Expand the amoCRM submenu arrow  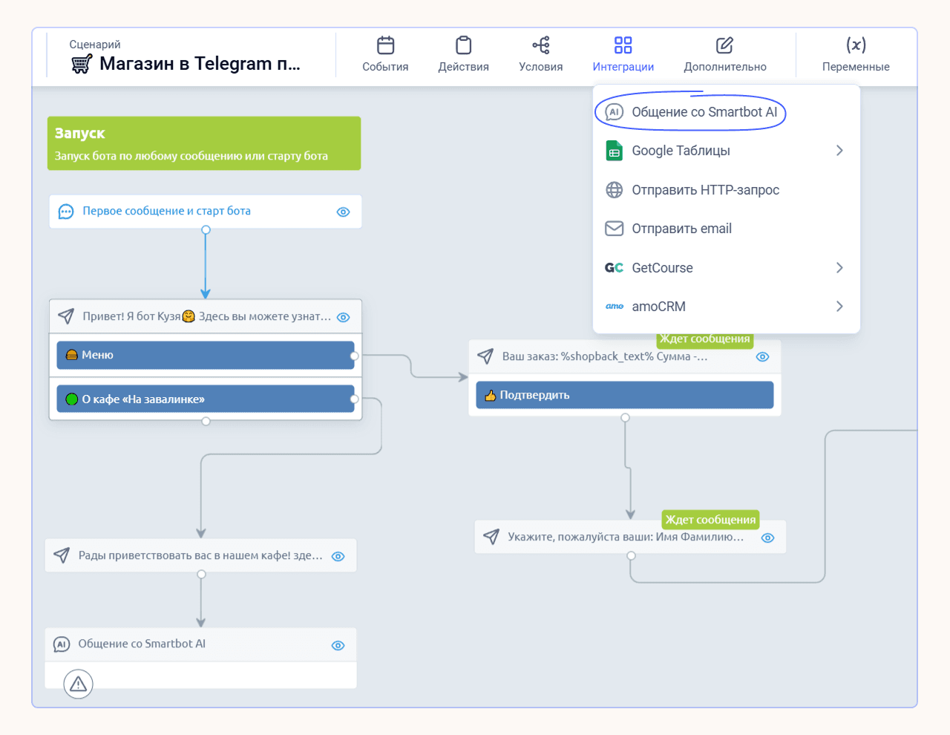[x=839, y=307]
